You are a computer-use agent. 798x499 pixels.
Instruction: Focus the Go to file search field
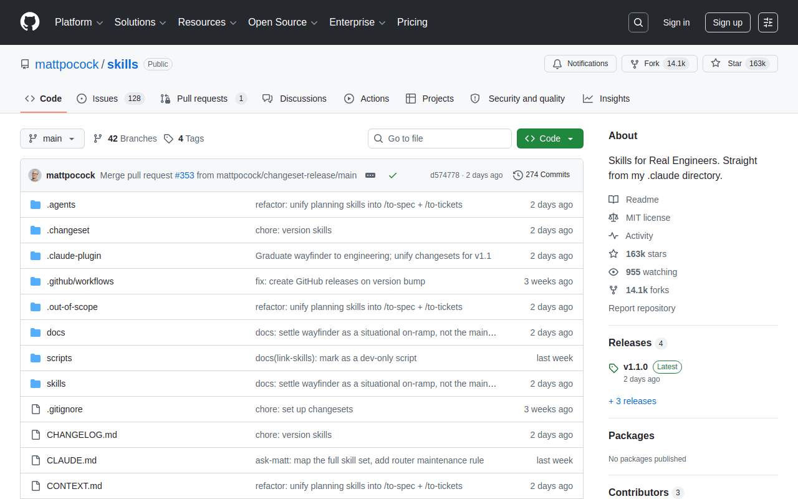coord(440,138)
